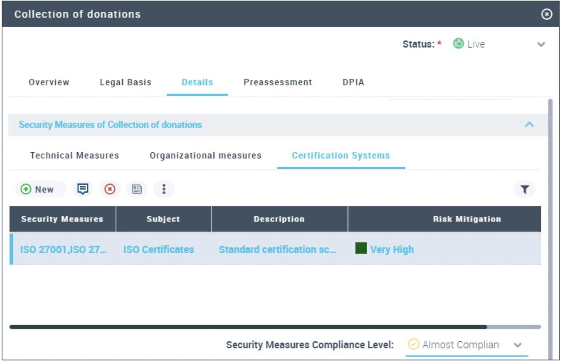Viewport: 561px width, 361px height.
Task: Collapse the Security Measures section
Action: tap(529, 125)
